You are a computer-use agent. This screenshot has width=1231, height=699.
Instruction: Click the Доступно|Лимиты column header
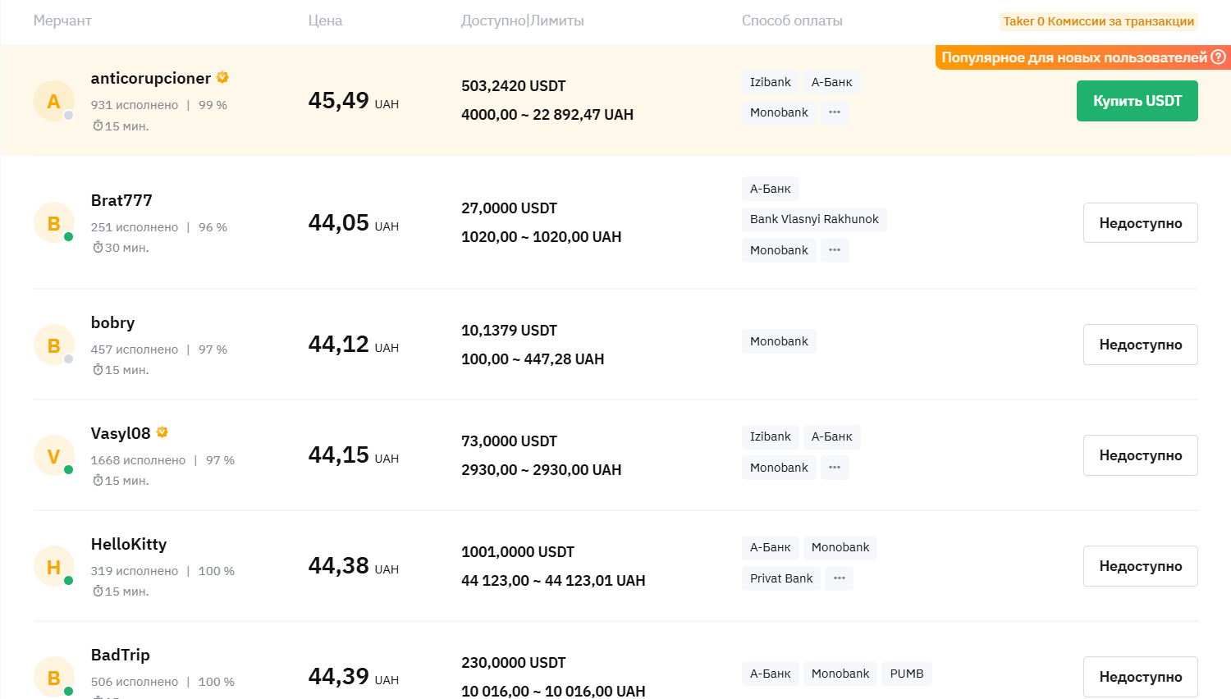pyautogui.click(x=523, y=21)
